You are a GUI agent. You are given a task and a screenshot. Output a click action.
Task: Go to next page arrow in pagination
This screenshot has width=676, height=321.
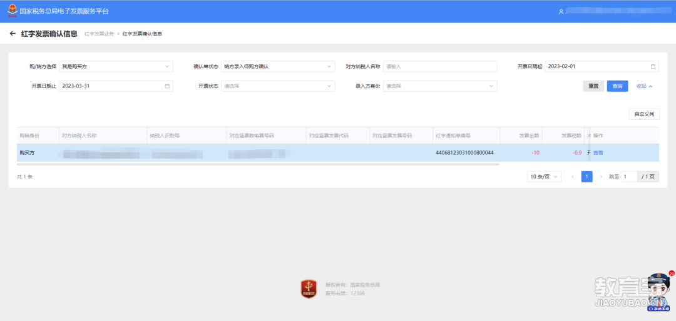pos(601,177)
